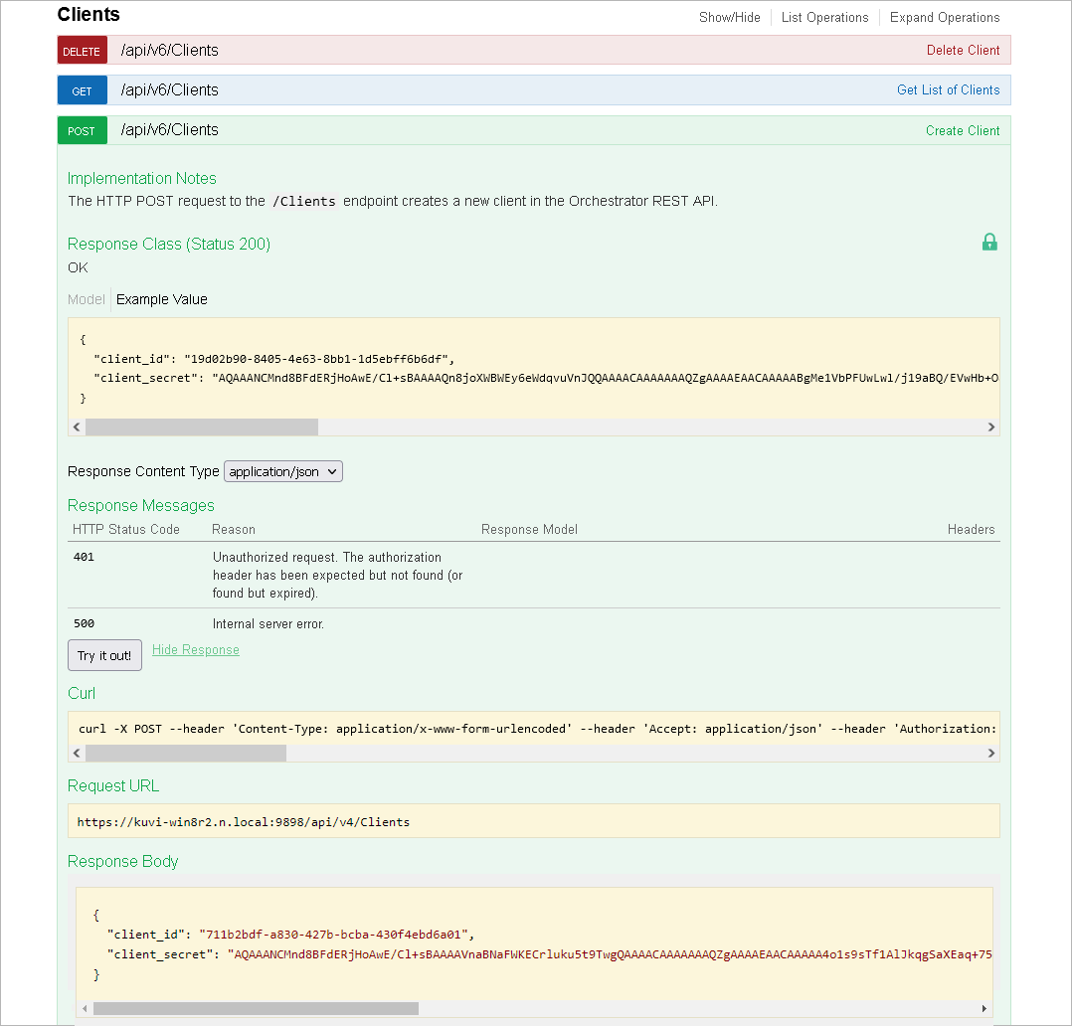Click the /Clients inline code text
The width and height of the screenshot is (1072, 1026).
pos(304,202)
